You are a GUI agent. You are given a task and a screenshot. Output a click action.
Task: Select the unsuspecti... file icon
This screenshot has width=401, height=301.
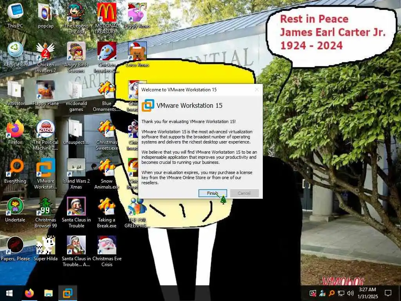point(76,132)
